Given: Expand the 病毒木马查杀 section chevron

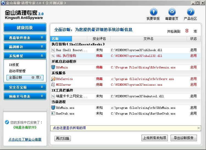Looking at the screenshot, I should coord(42,96).
